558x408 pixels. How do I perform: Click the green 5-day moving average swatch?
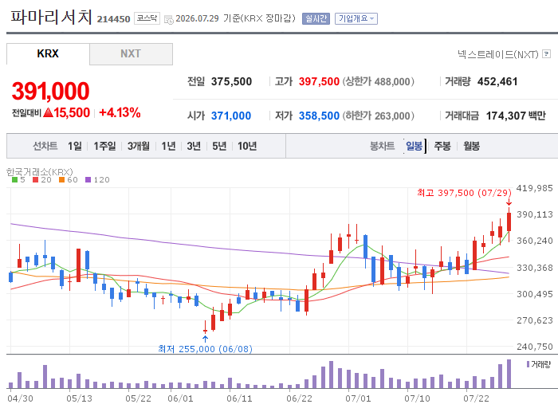click(x=14, y=179)
